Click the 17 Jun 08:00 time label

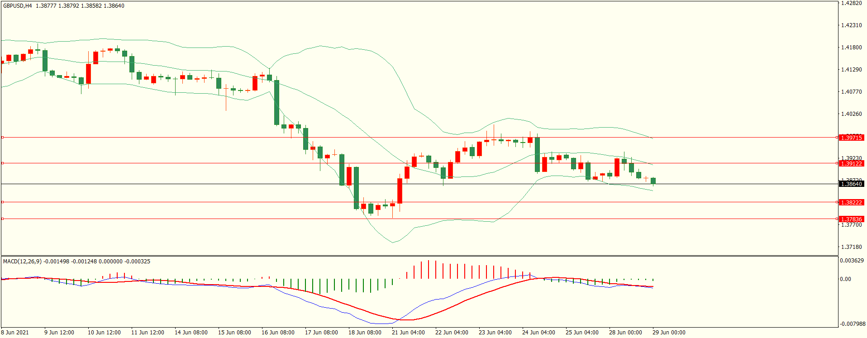(x=321, y=333)
